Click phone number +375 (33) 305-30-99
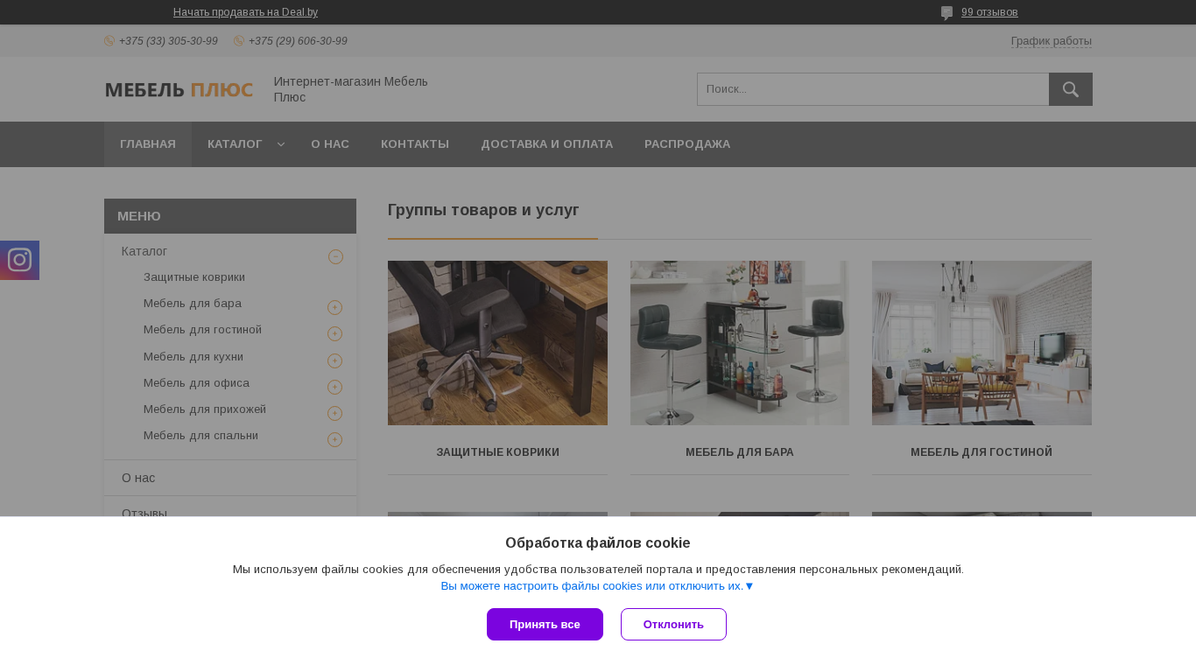Screen dimensions: 1196x672 point(168,41)
